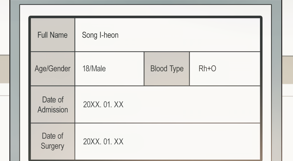The image size is (293, 161).
Task: Click the white card margin above the table
Action: click(145, 10)
